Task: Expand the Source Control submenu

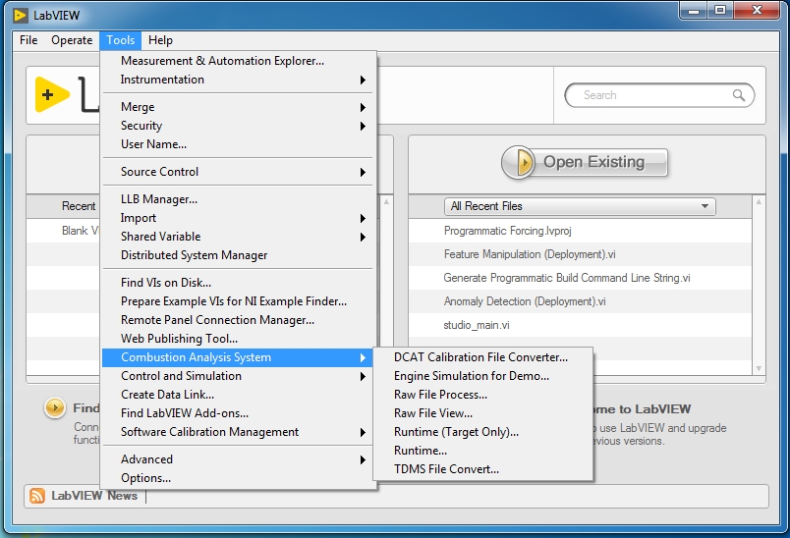Action: [238, 172]
